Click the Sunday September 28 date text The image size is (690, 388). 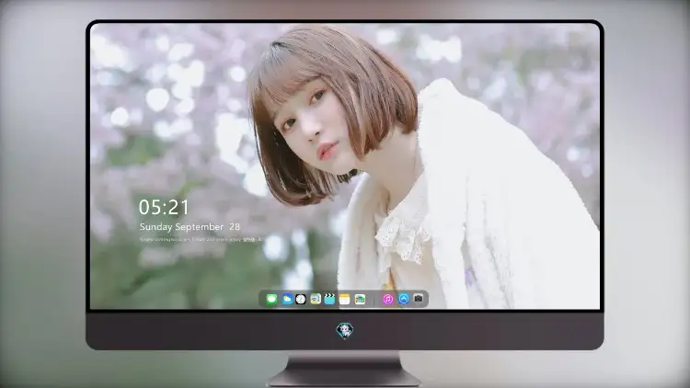[190, 227]
